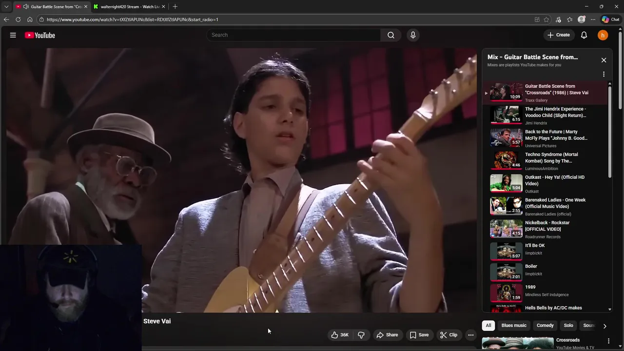The image size is (624, 351).
Task: Share this video
Action: pyautogui.click(x=387, y=335)
